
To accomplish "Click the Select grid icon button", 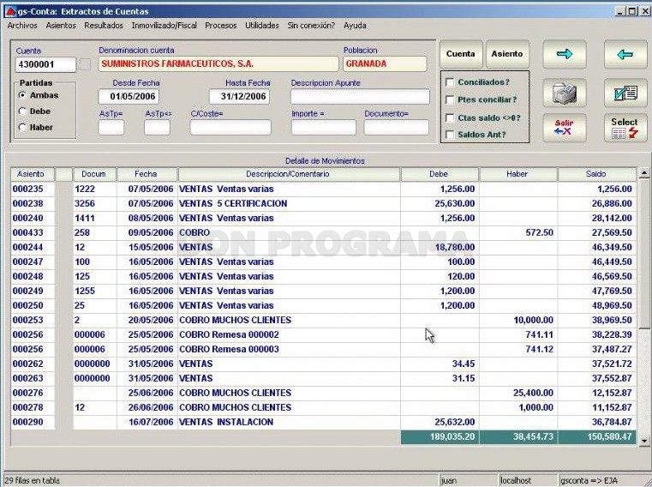I will pyautogui.click(x=625, y=128).
